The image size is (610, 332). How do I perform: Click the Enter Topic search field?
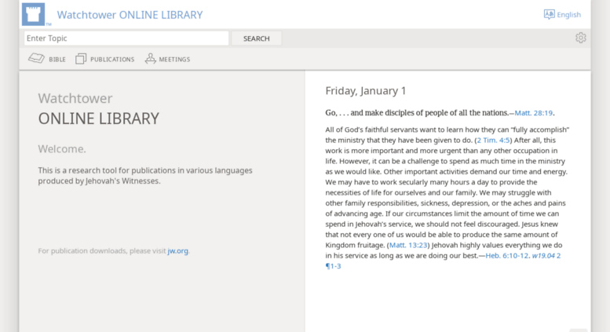[x=126, y=38]
